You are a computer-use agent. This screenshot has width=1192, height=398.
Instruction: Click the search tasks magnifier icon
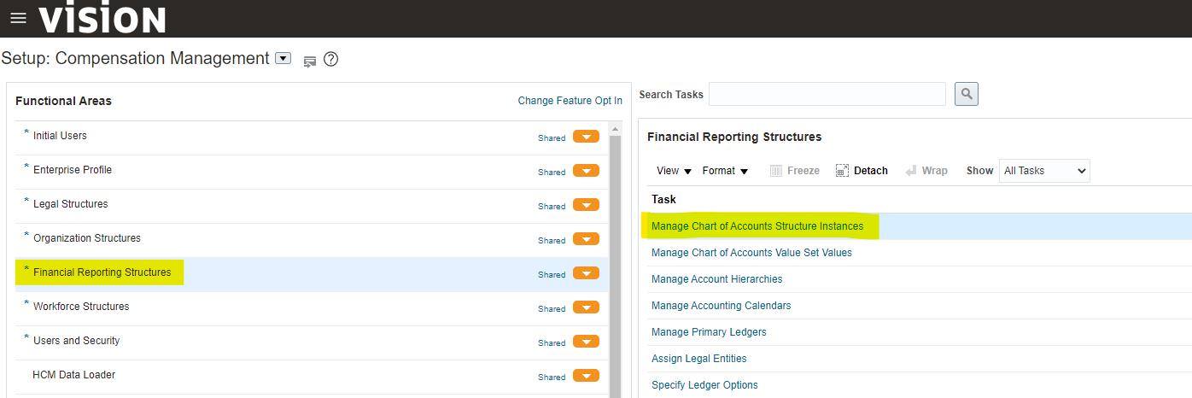coord(966,94)
